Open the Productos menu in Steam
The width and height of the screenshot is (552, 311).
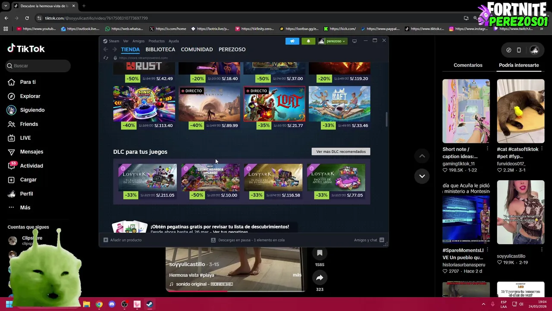tap(157, 41)
